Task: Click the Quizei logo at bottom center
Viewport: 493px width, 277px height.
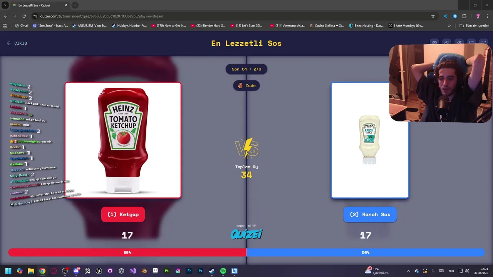Action: (x=246, y=234)
